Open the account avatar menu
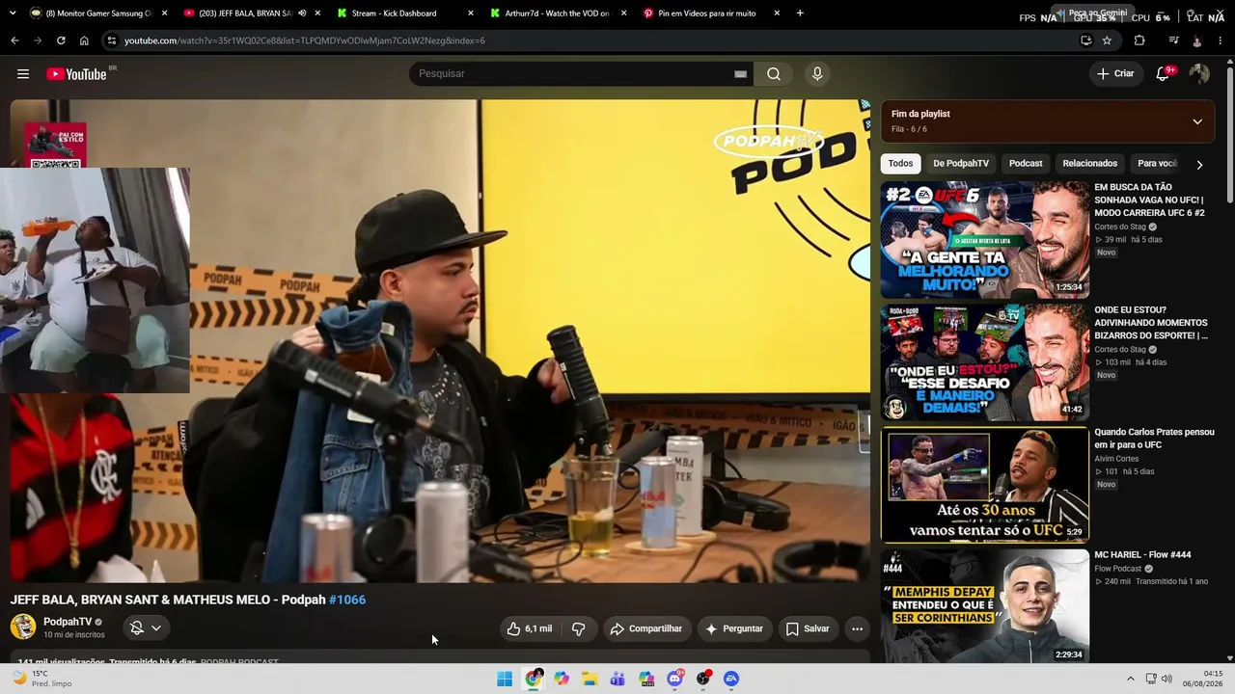 pyautogui.click(x=1199, y=74)
